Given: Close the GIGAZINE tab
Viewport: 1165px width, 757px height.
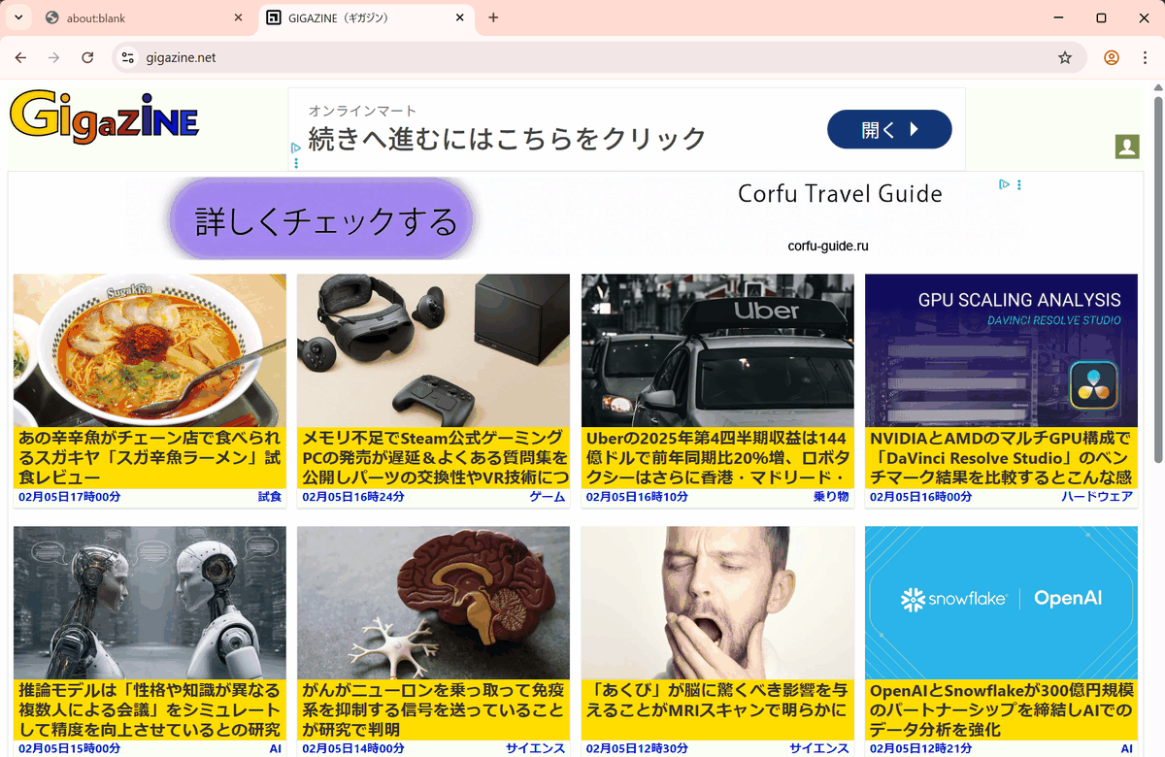Looking at the screenshot, I should pyautogui.click(x=460, y=17).
